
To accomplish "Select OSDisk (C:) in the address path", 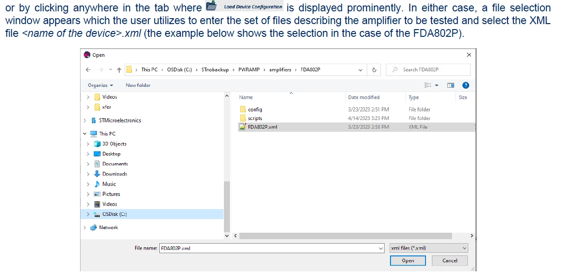I will [x=179, y=70].
